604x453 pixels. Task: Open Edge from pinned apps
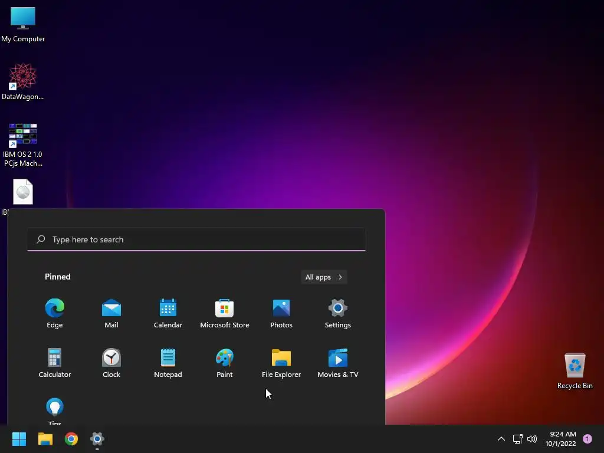pos(55,313)
